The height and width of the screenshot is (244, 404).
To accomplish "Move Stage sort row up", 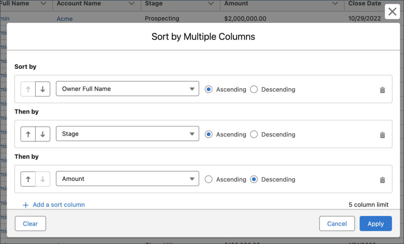I will pyautogui.click(x=28, y=134).
